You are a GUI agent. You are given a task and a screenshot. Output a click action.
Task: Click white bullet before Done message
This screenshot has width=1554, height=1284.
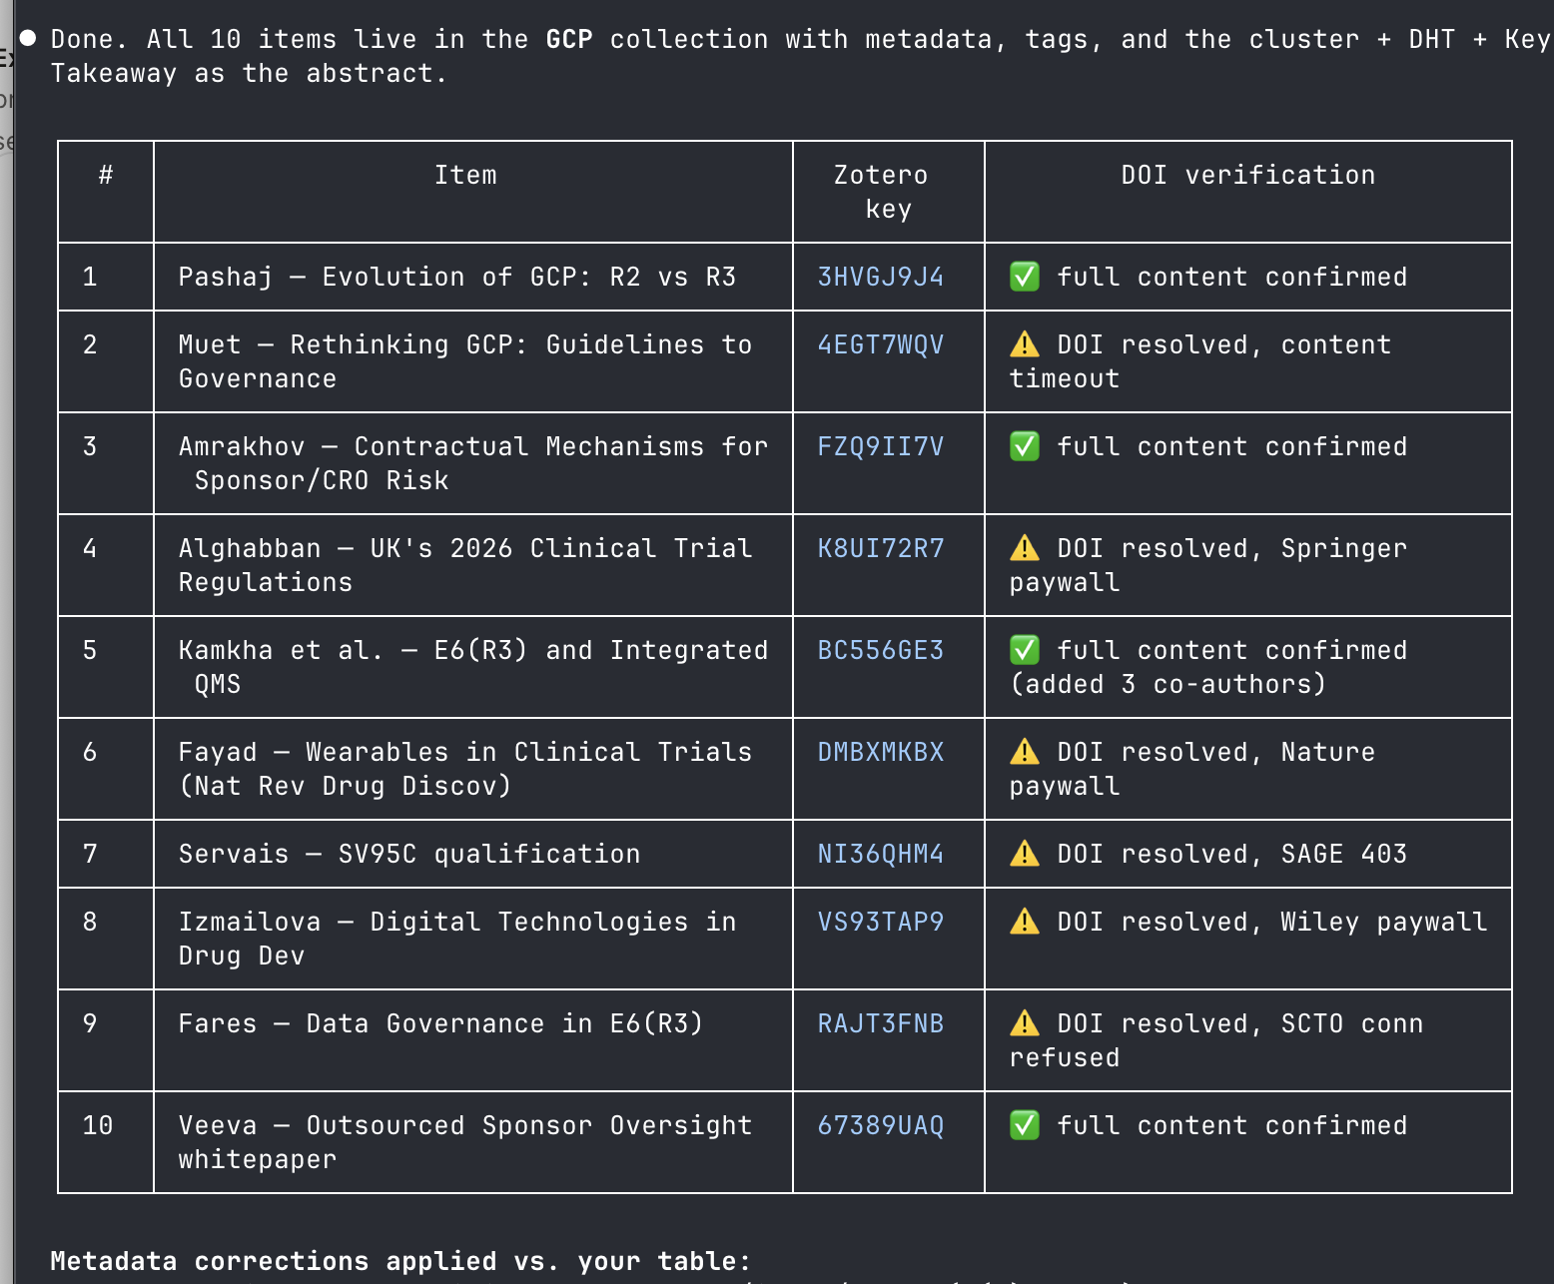click(x=28, y=38)
